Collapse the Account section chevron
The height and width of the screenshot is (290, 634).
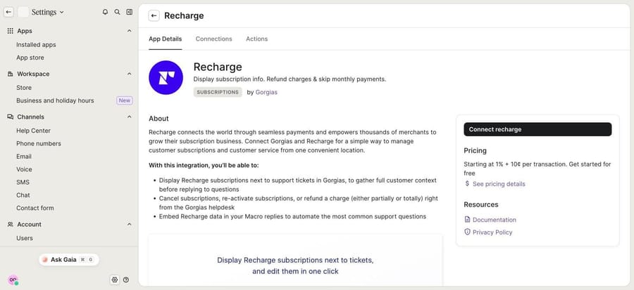[130, 225]
